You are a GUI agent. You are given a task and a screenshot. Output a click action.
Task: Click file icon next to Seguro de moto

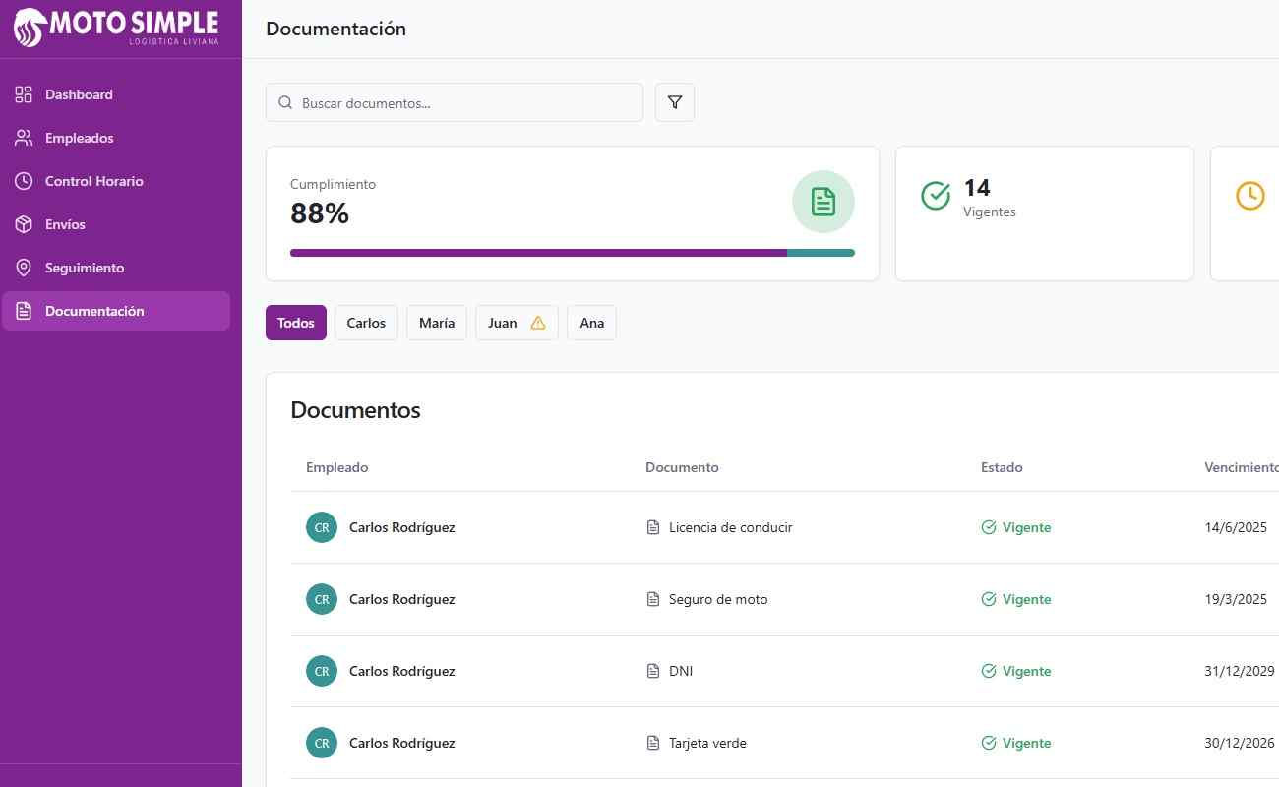tap(653, 599)
